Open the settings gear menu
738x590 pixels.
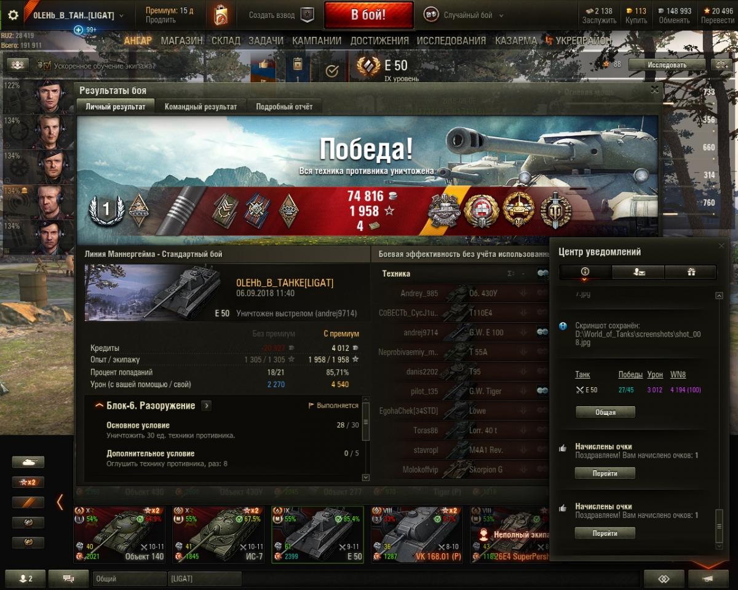pyautogui.click(x=13, y=15)
